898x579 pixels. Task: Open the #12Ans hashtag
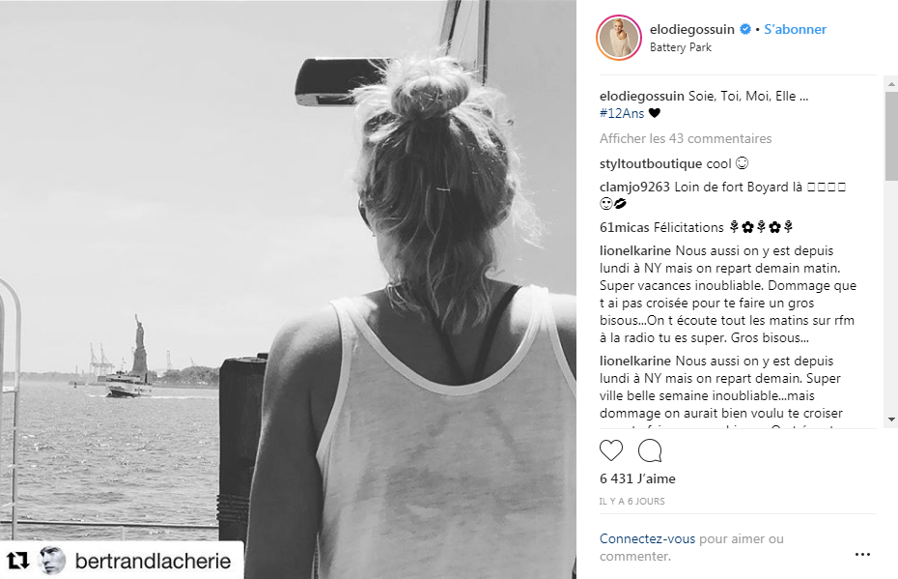tap(622, 113)
